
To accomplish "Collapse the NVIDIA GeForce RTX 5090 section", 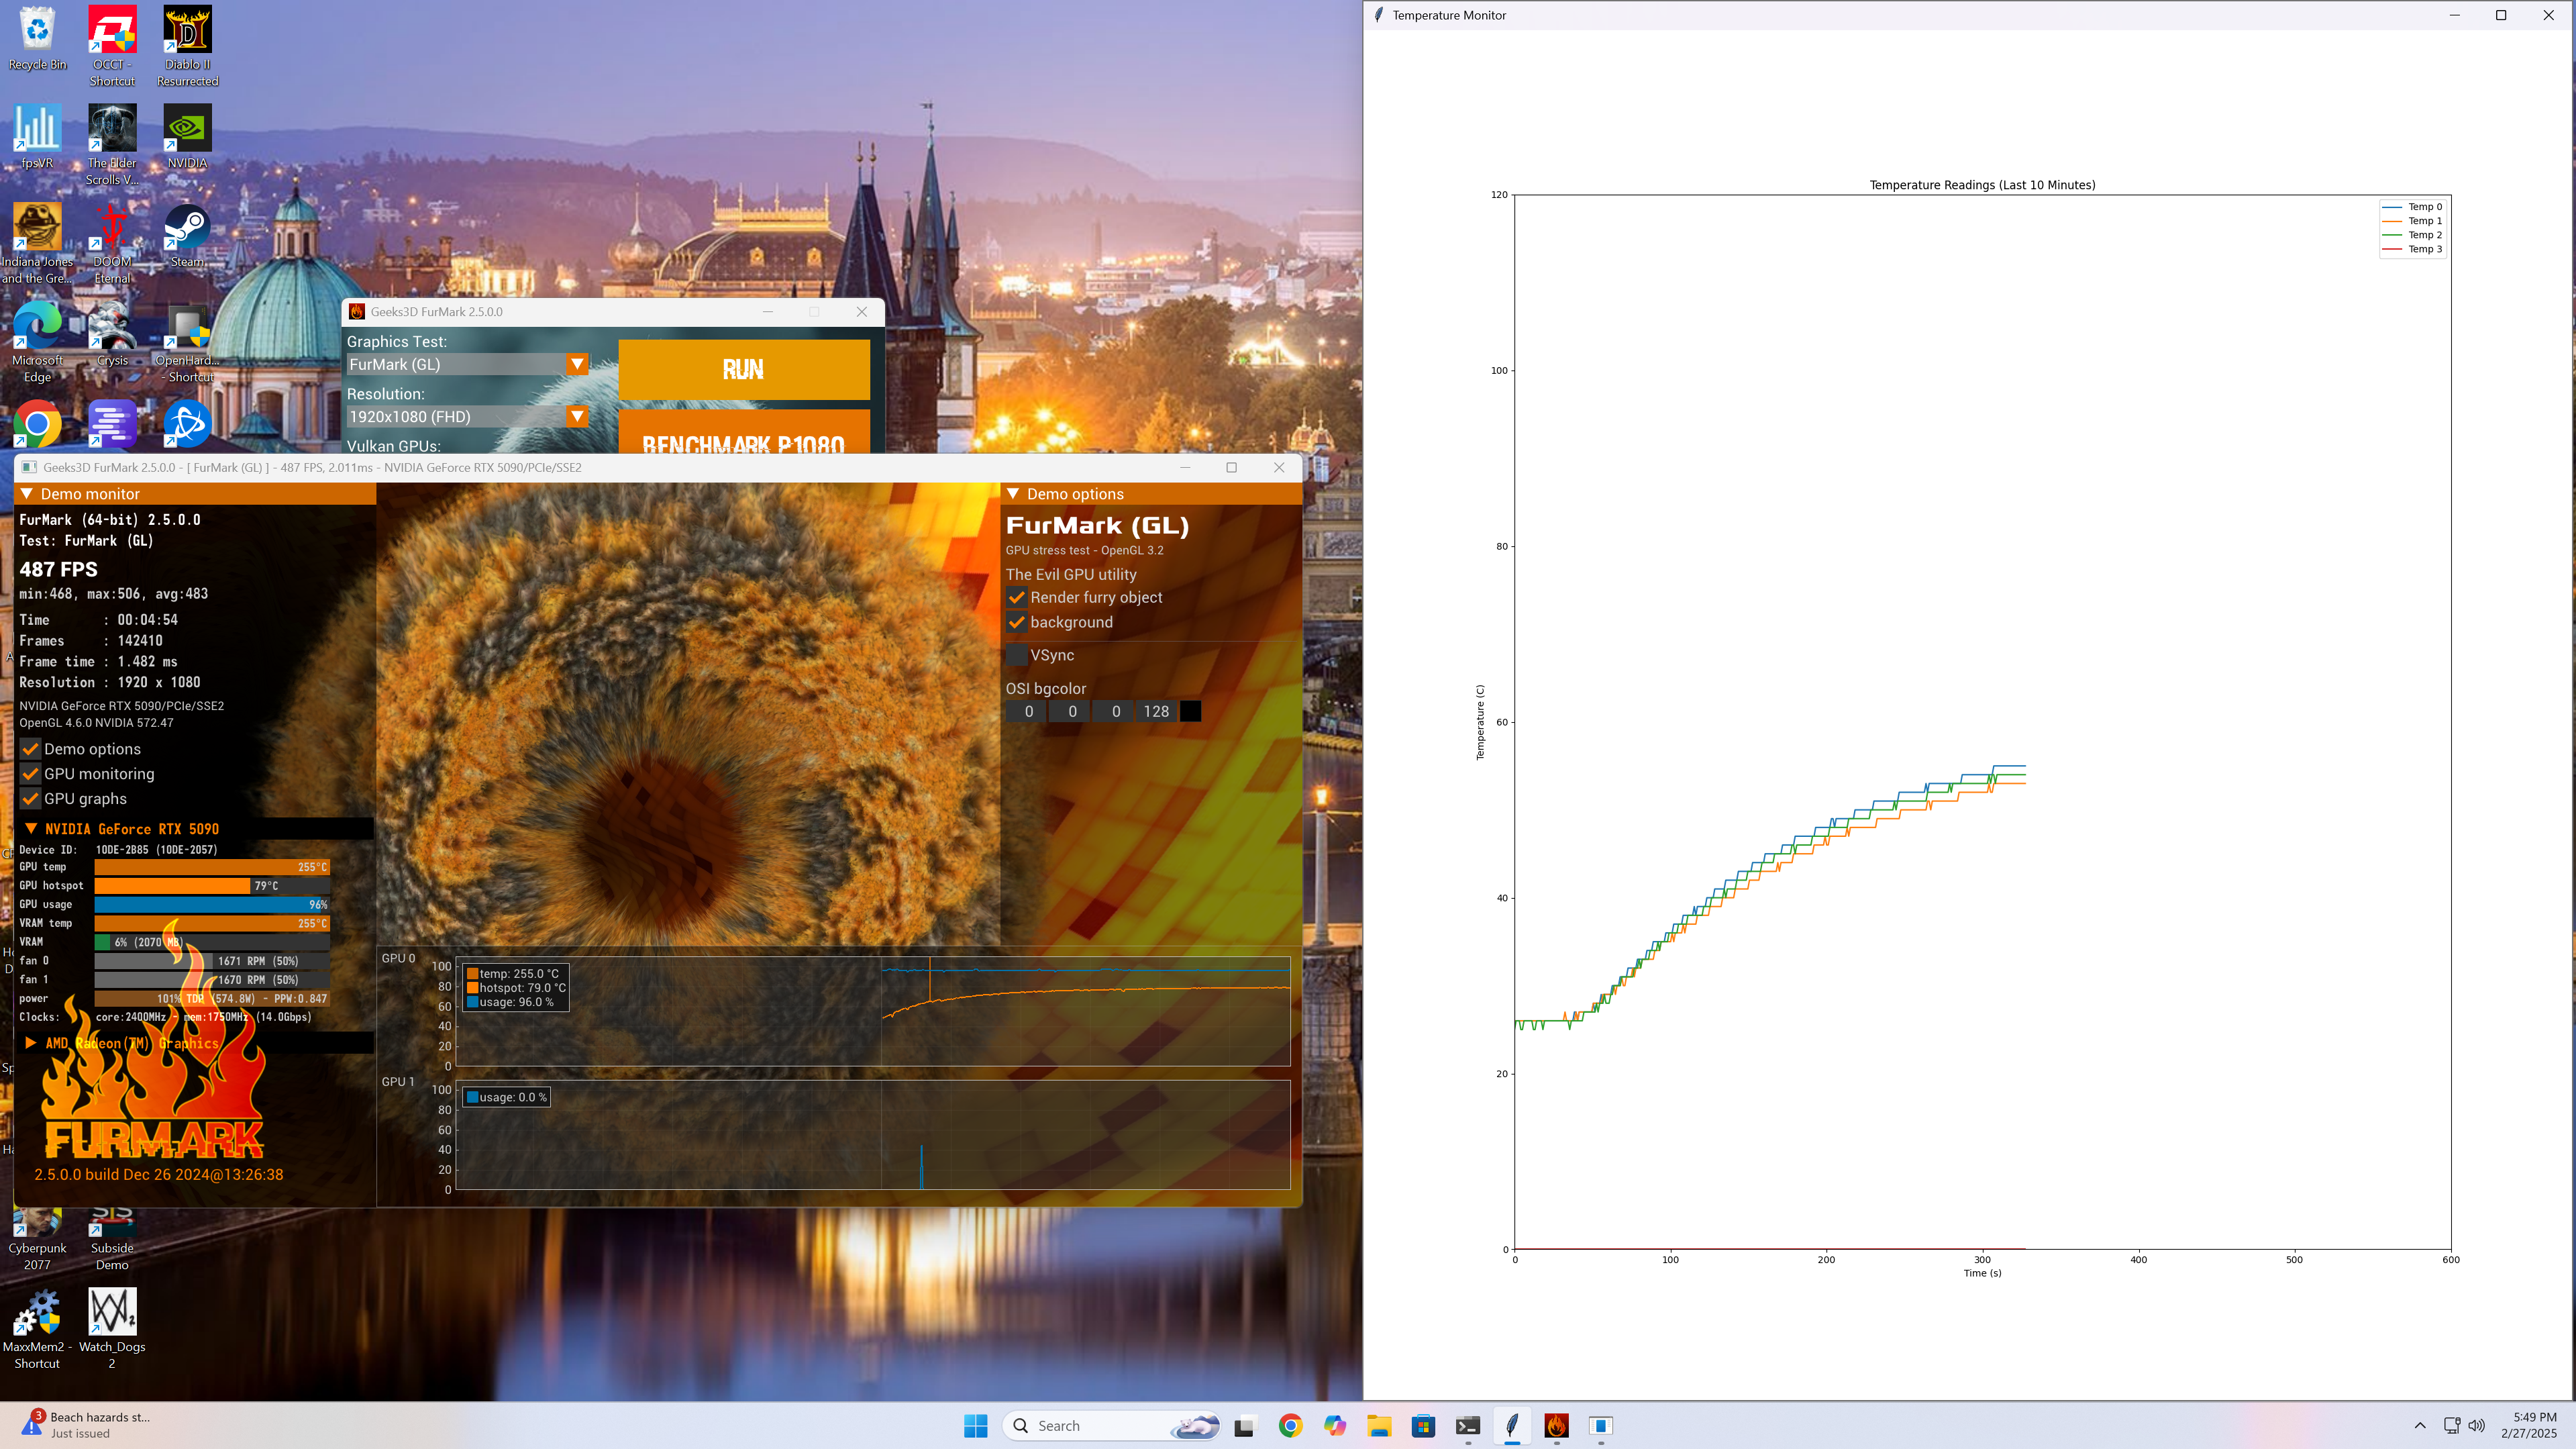I will point(31,828).
